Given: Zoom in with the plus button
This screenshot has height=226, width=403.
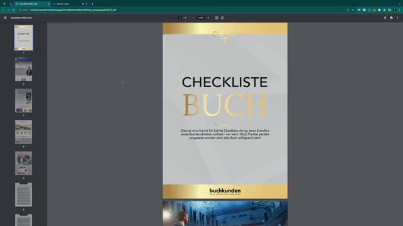Looking at the screenshot, I should [208, 18].
